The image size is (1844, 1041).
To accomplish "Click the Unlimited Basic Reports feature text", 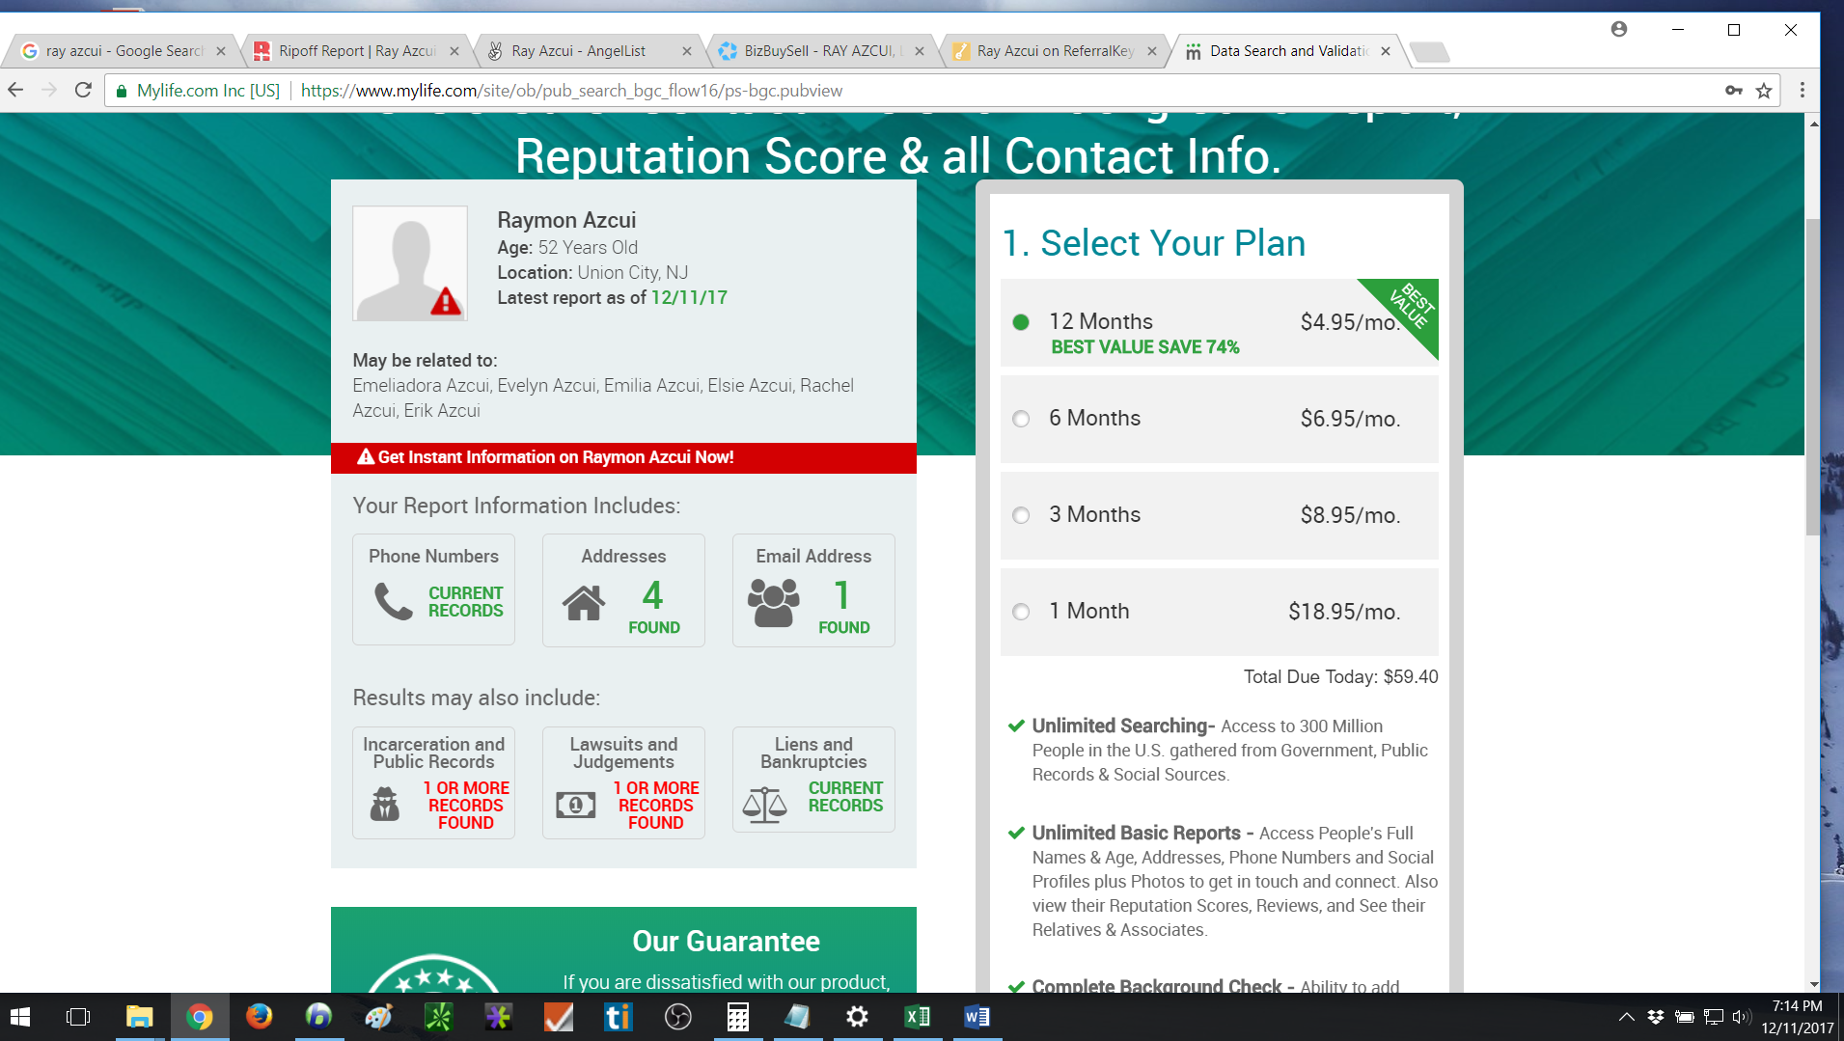I will [x=1234, y=881].
